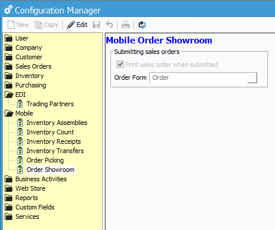Screen dimensions: 275x230
Task: Select Trading Partners under EDI
Action: [x=50, y=104]
